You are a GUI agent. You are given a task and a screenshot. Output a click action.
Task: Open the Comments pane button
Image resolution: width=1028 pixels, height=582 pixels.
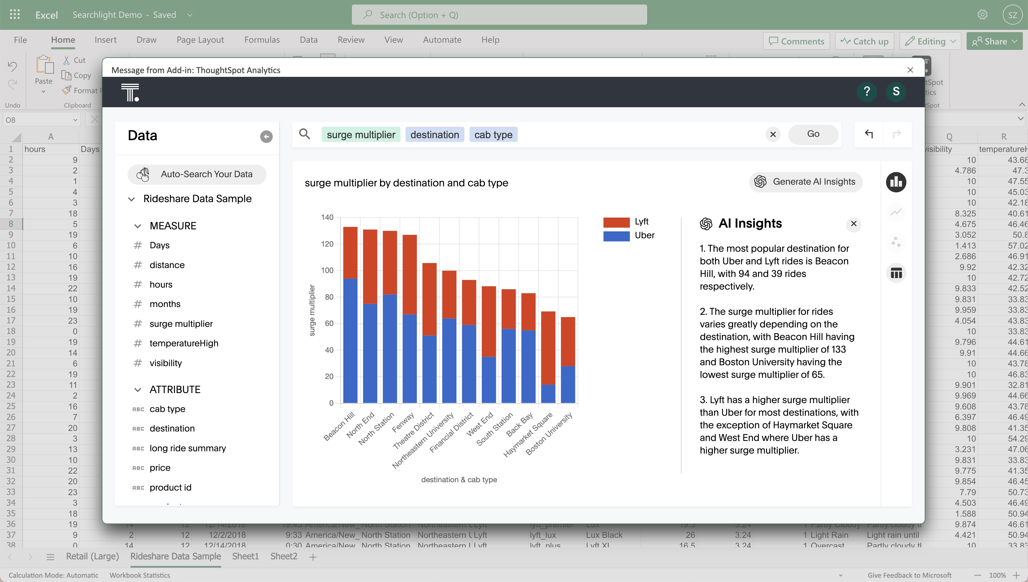click(x=796, y=41)
